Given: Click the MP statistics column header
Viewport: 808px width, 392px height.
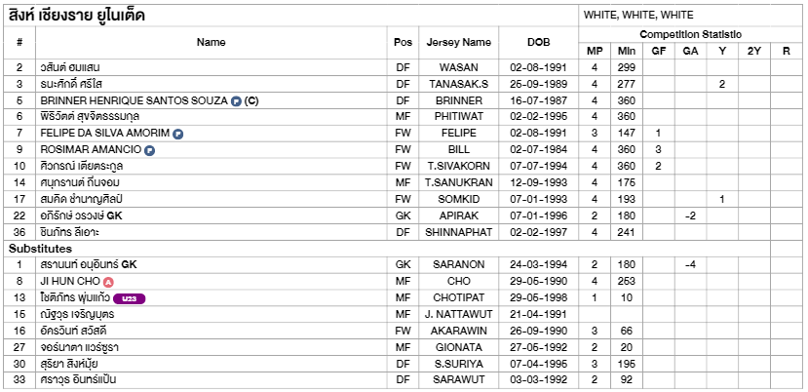Looking at the screenshot, I should tap(595, 51).
